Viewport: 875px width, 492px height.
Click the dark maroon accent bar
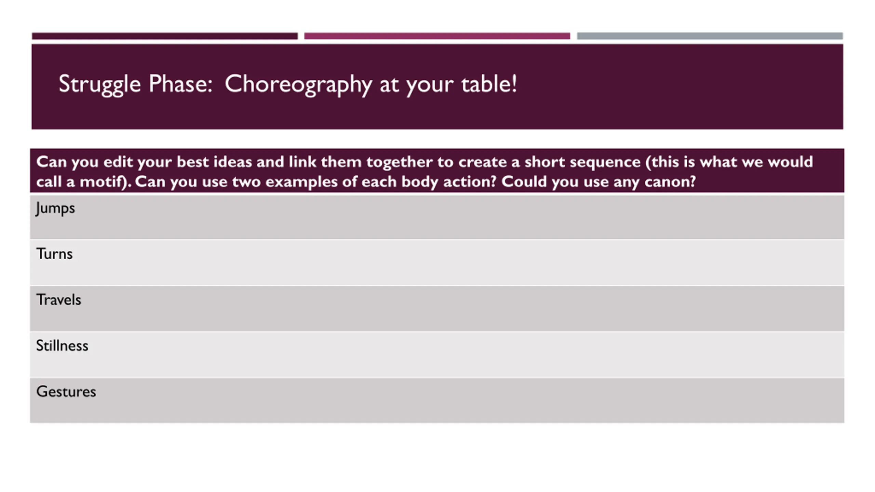pyautogui.click(x=165, y=36)
